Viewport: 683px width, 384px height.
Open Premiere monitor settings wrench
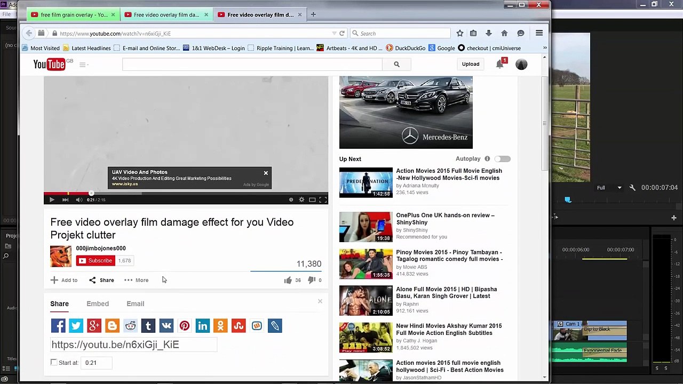click(632, 188)
